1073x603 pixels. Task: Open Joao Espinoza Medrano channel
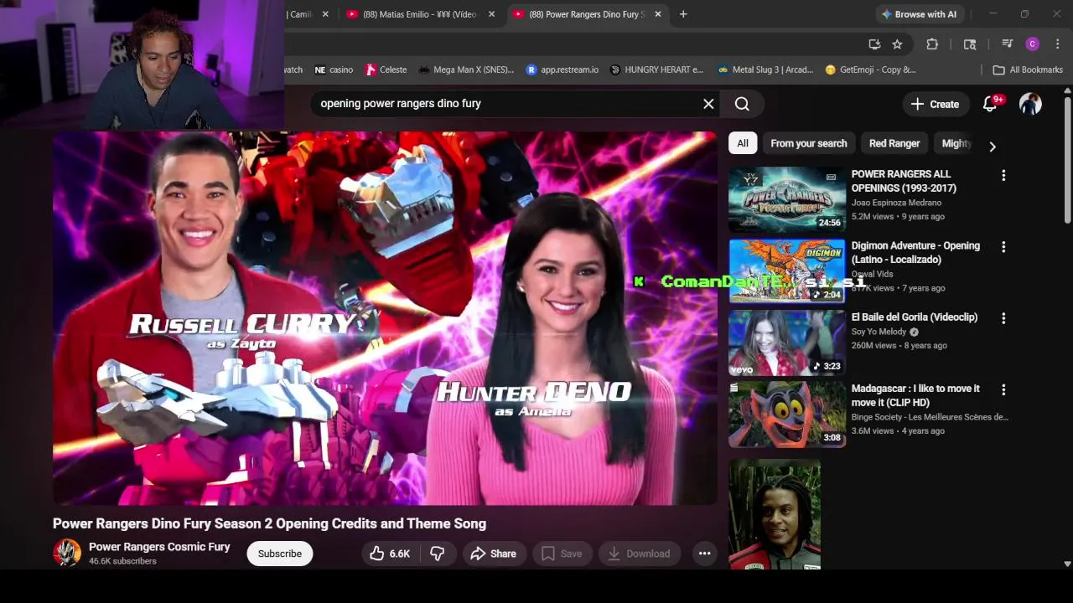point(896,203)
